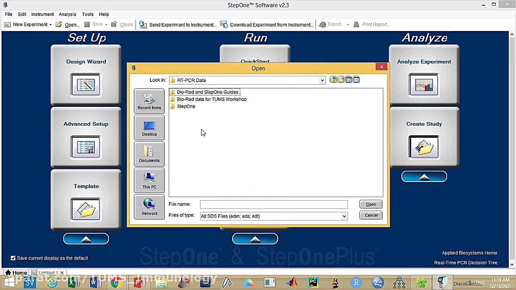Open the Help menu

point(104,14)
